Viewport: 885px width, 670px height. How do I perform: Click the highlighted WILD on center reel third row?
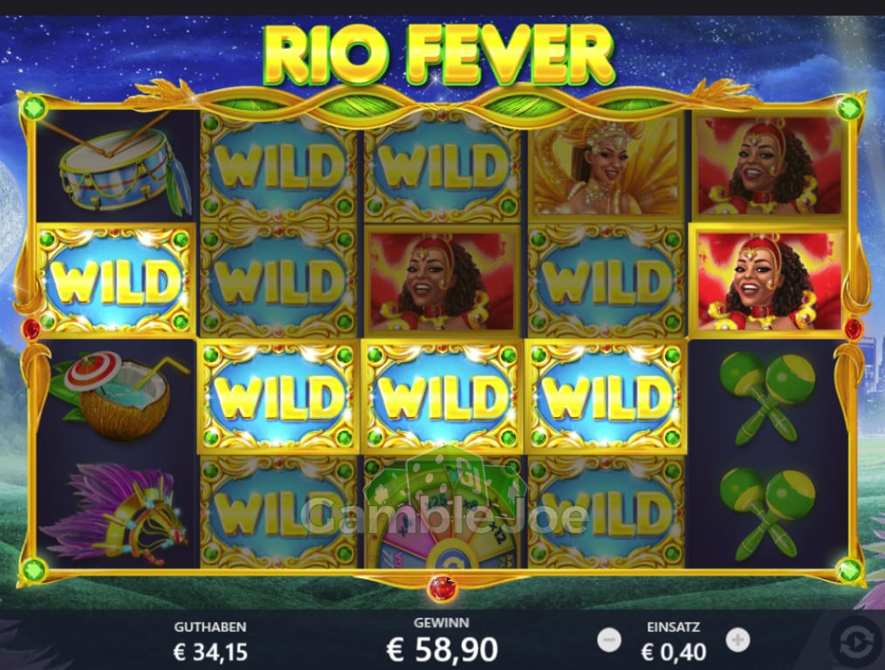click(442, 396)
